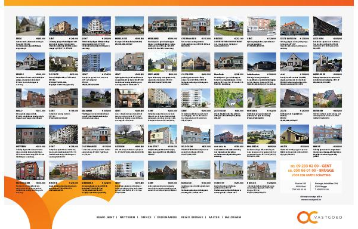
Task: Click the 'Voor een gratis schatting' text
Action: 311,175
